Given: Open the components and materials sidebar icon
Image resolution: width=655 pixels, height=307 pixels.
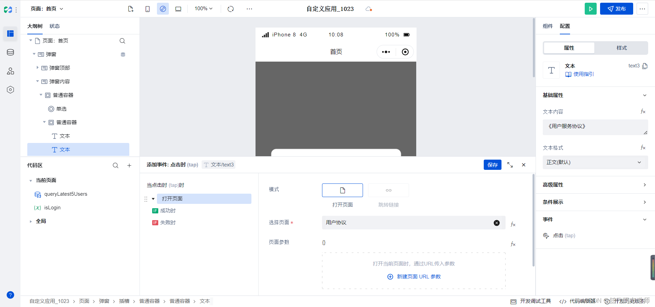Looking at the screenshot, I should click(x=11, y=71).
